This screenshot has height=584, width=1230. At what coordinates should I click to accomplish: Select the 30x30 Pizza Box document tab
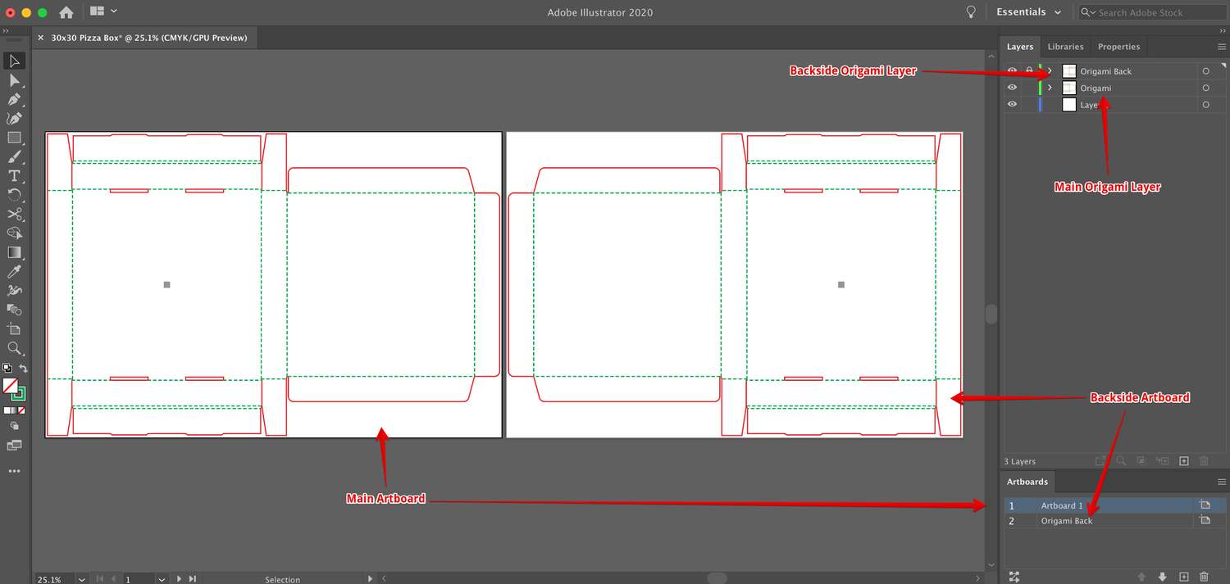[x=148, y=38]
